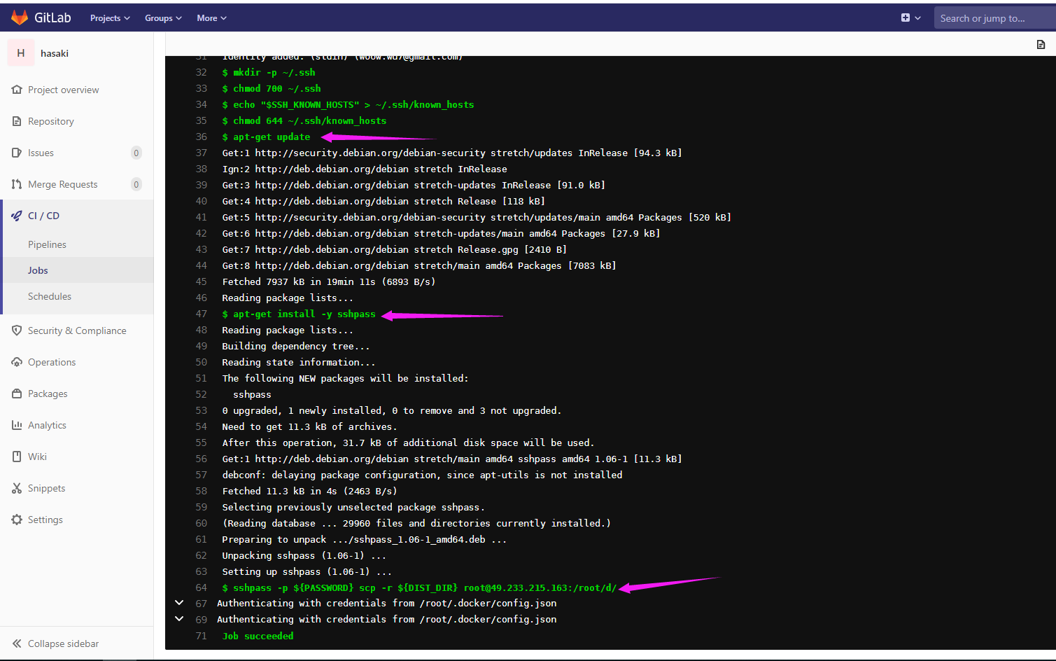Click the Analytics chart icon
This screenshot has width=1056, height=661.
(17, 425)
